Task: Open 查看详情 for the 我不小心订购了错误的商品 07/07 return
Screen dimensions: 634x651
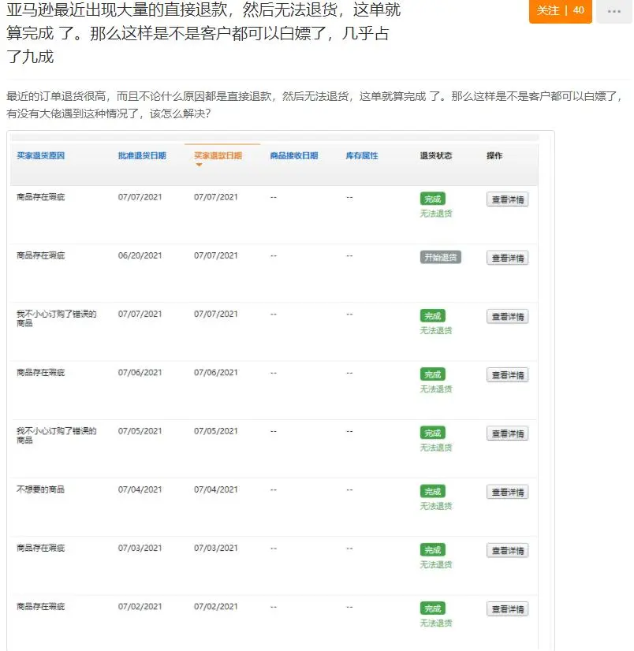Action: [507, 315]
